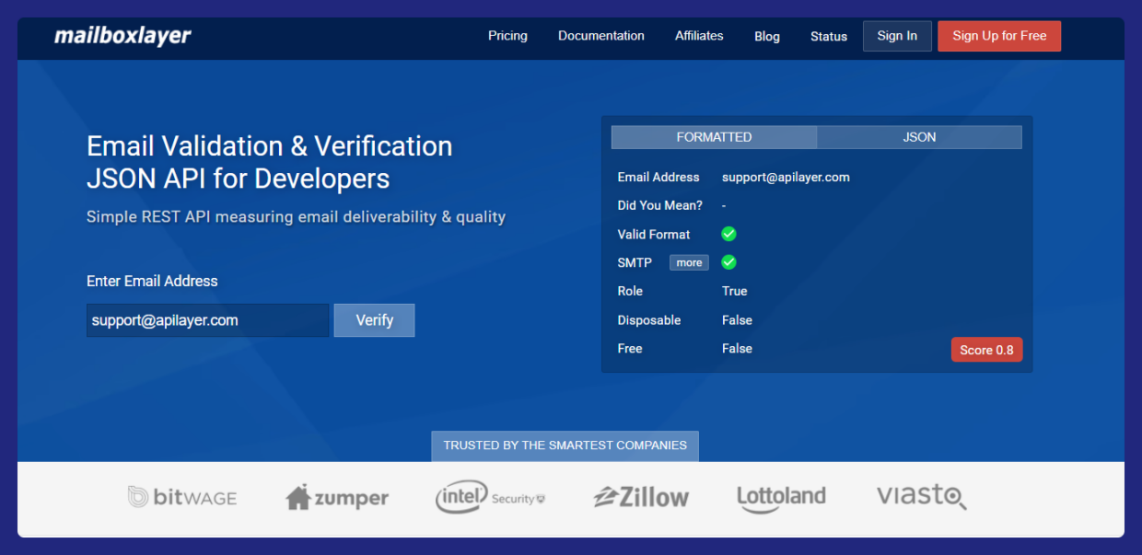Click Sign Up for Free button
Screen dimensions: 1142x555
click(x=999, y=36)
